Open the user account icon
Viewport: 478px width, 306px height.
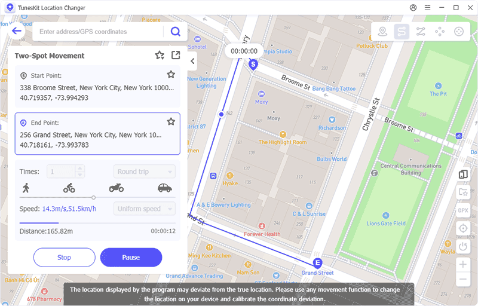[x=413, y=8]
